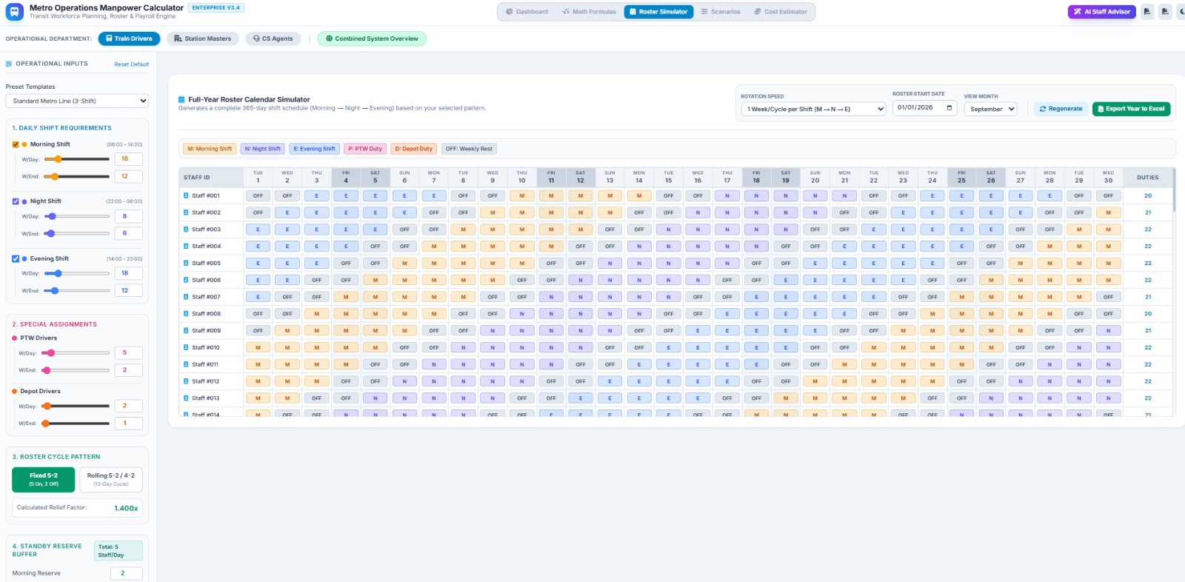Click the Staff #005 row icon

point(186,264)
